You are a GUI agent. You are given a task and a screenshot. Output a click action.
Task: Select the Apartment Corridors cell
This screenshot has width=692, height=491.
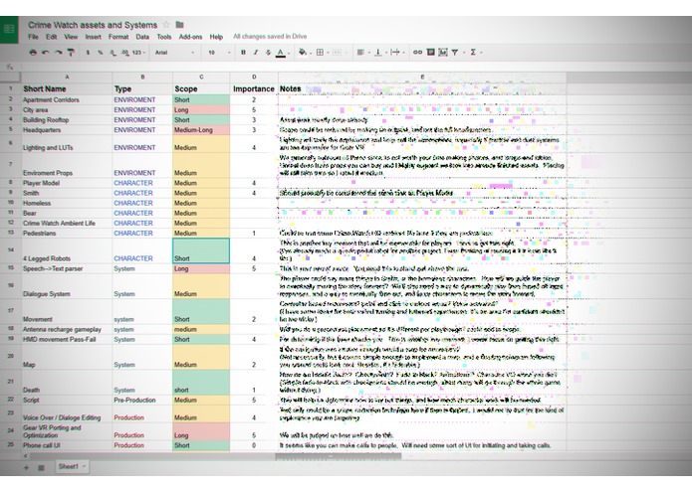[67, 100]
